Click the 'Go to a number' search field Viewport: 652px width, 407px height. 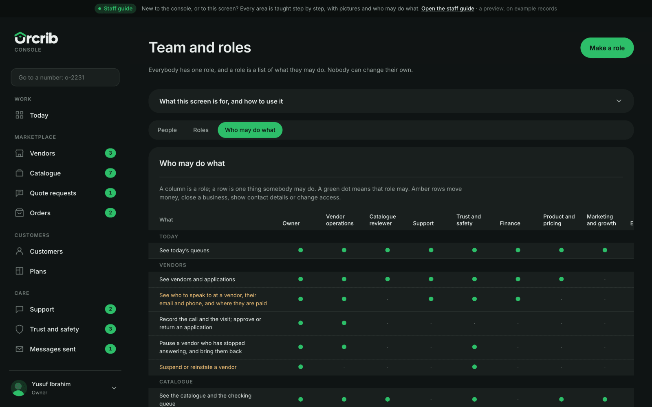coord(65,77)
